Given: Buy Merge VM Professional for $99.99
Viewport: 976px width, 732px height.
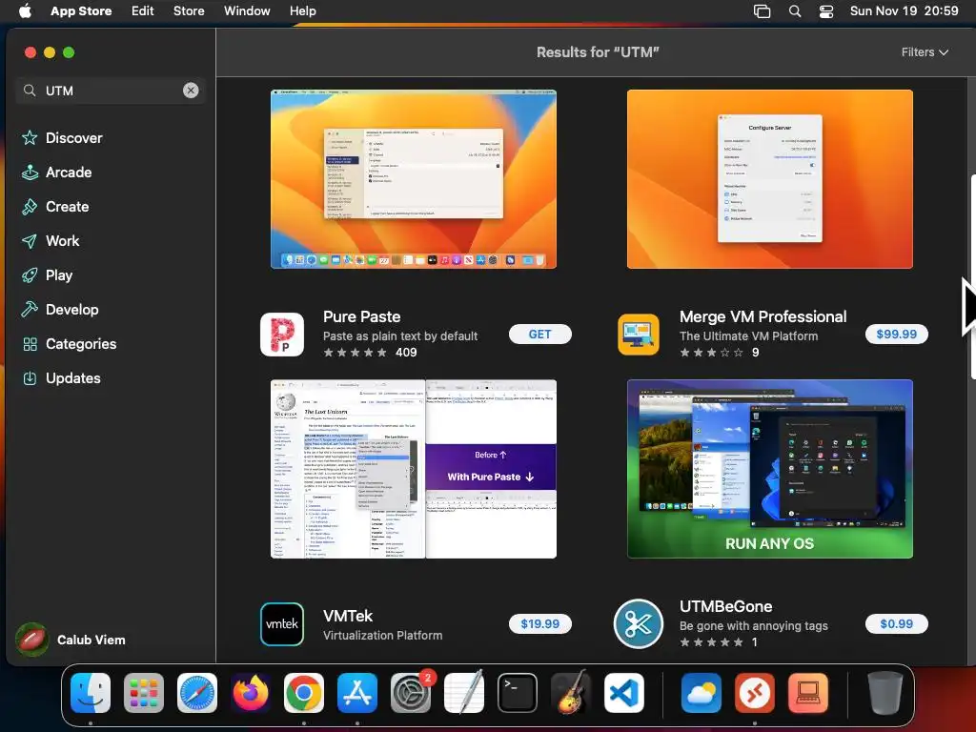Looking at the screenshot, I should tap(896, 335).
